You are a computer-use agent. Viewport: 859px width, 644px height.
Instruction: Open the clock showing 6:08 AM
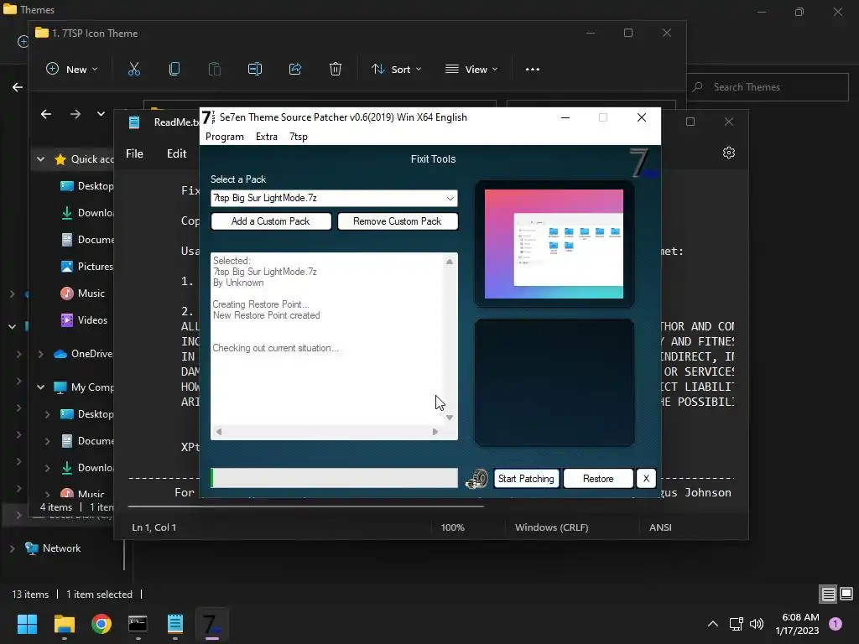click(x=797, y=624)
